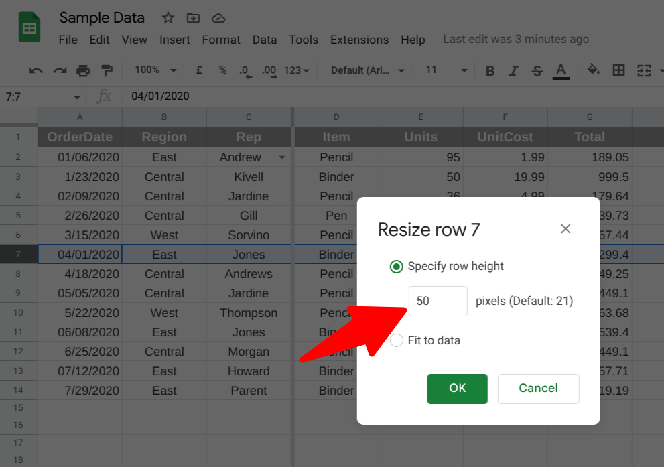The height and width of the screenshot is (467, 664).
Task: Decrease decimal places
Action: [x=245, y=70]
